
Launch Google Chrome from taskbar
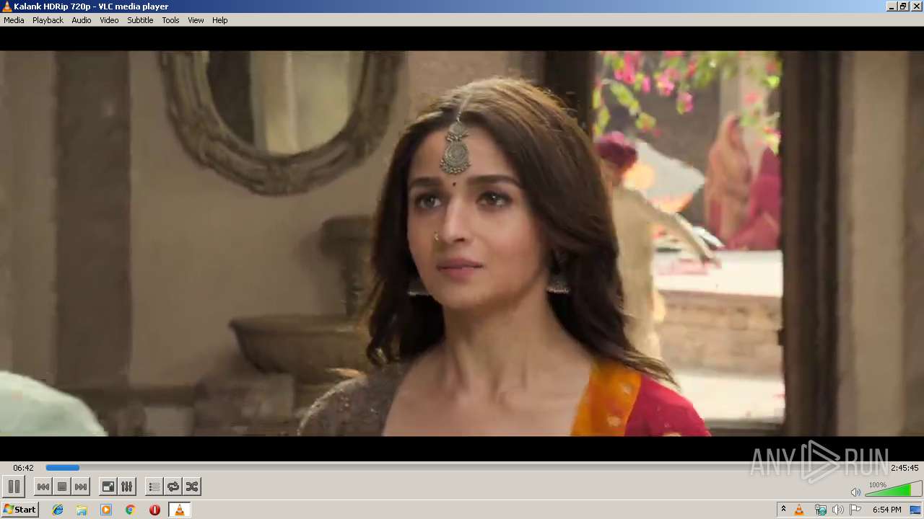tap(130, 510)
